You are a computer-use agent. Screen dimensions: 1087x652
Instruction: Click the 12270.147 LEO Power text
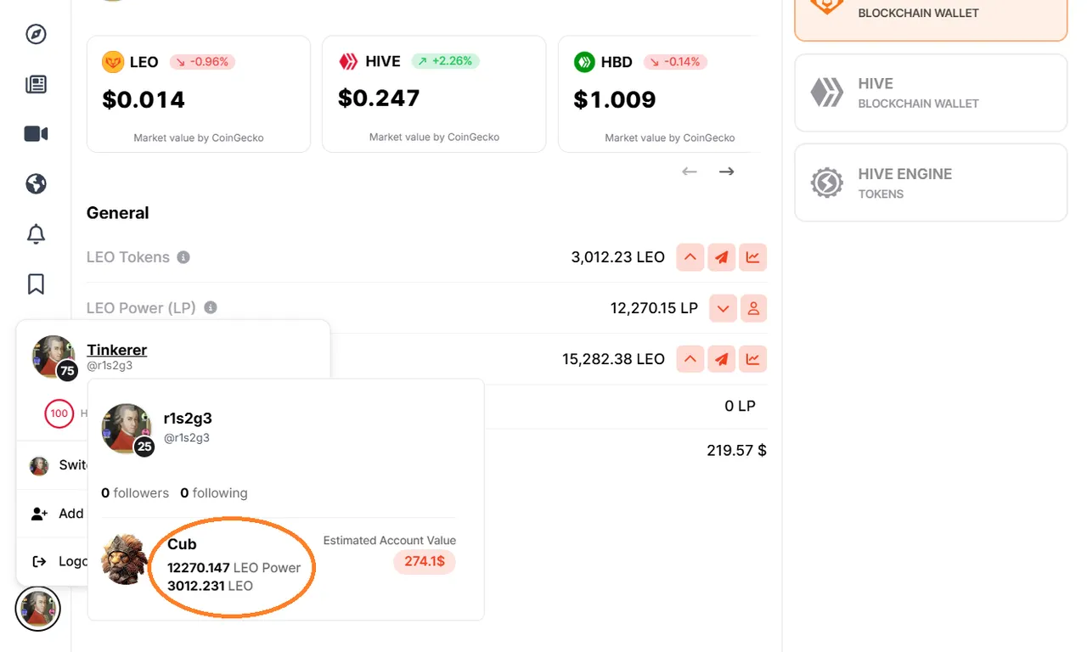234,567
